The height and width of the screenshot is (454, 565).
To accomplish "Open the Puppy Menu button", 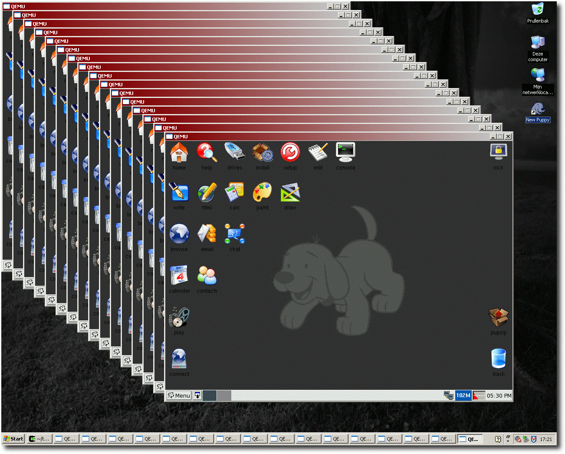I will (179, 395).
